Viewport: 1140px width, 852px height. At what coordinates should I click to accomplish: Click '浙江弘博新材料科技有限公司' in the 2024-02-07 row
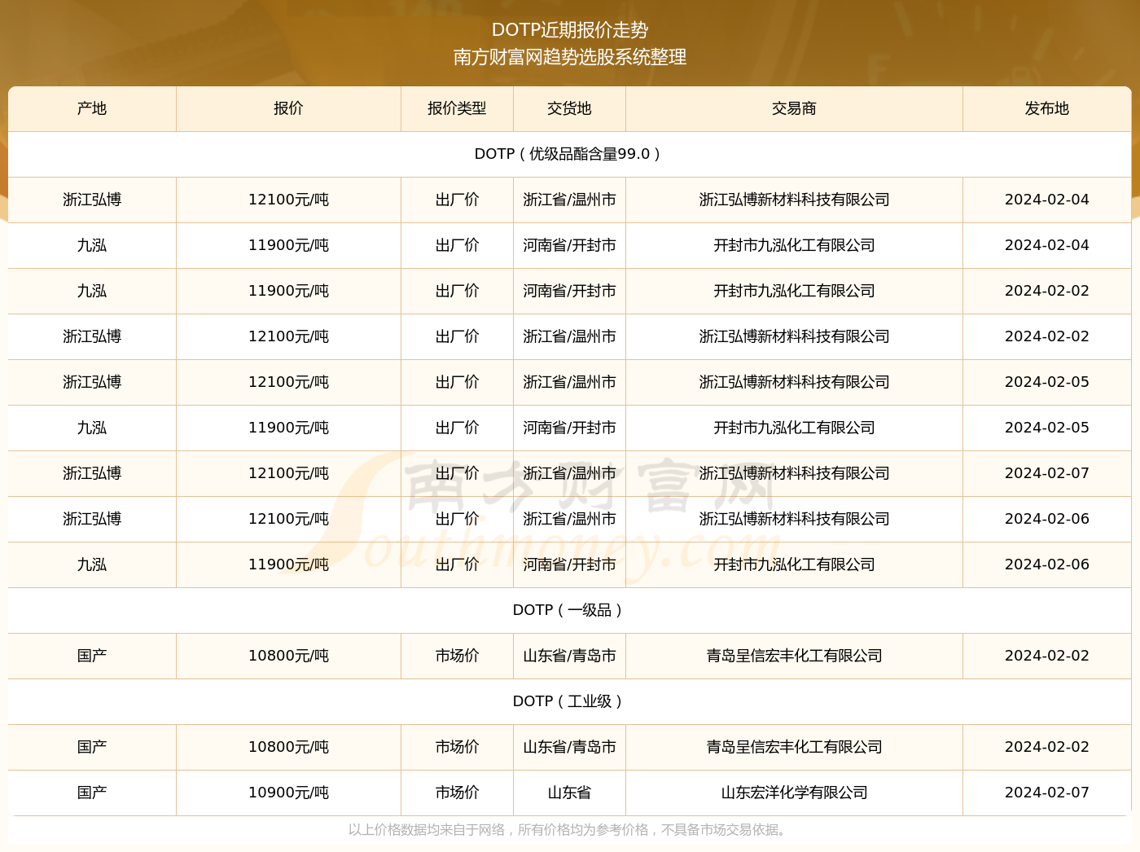[794, 473]
